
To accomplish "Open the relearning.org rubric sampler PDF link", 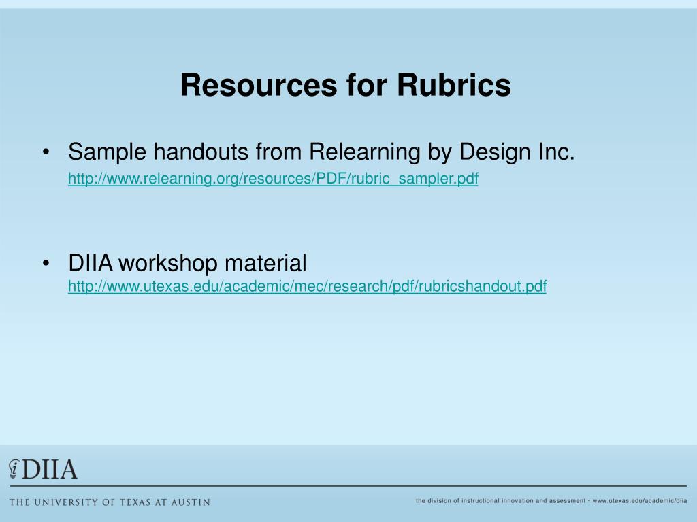I will pos(273,179).
